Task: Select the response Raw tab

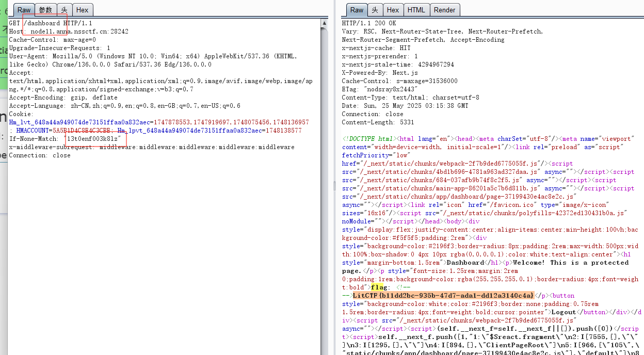Action: (357, 10)
